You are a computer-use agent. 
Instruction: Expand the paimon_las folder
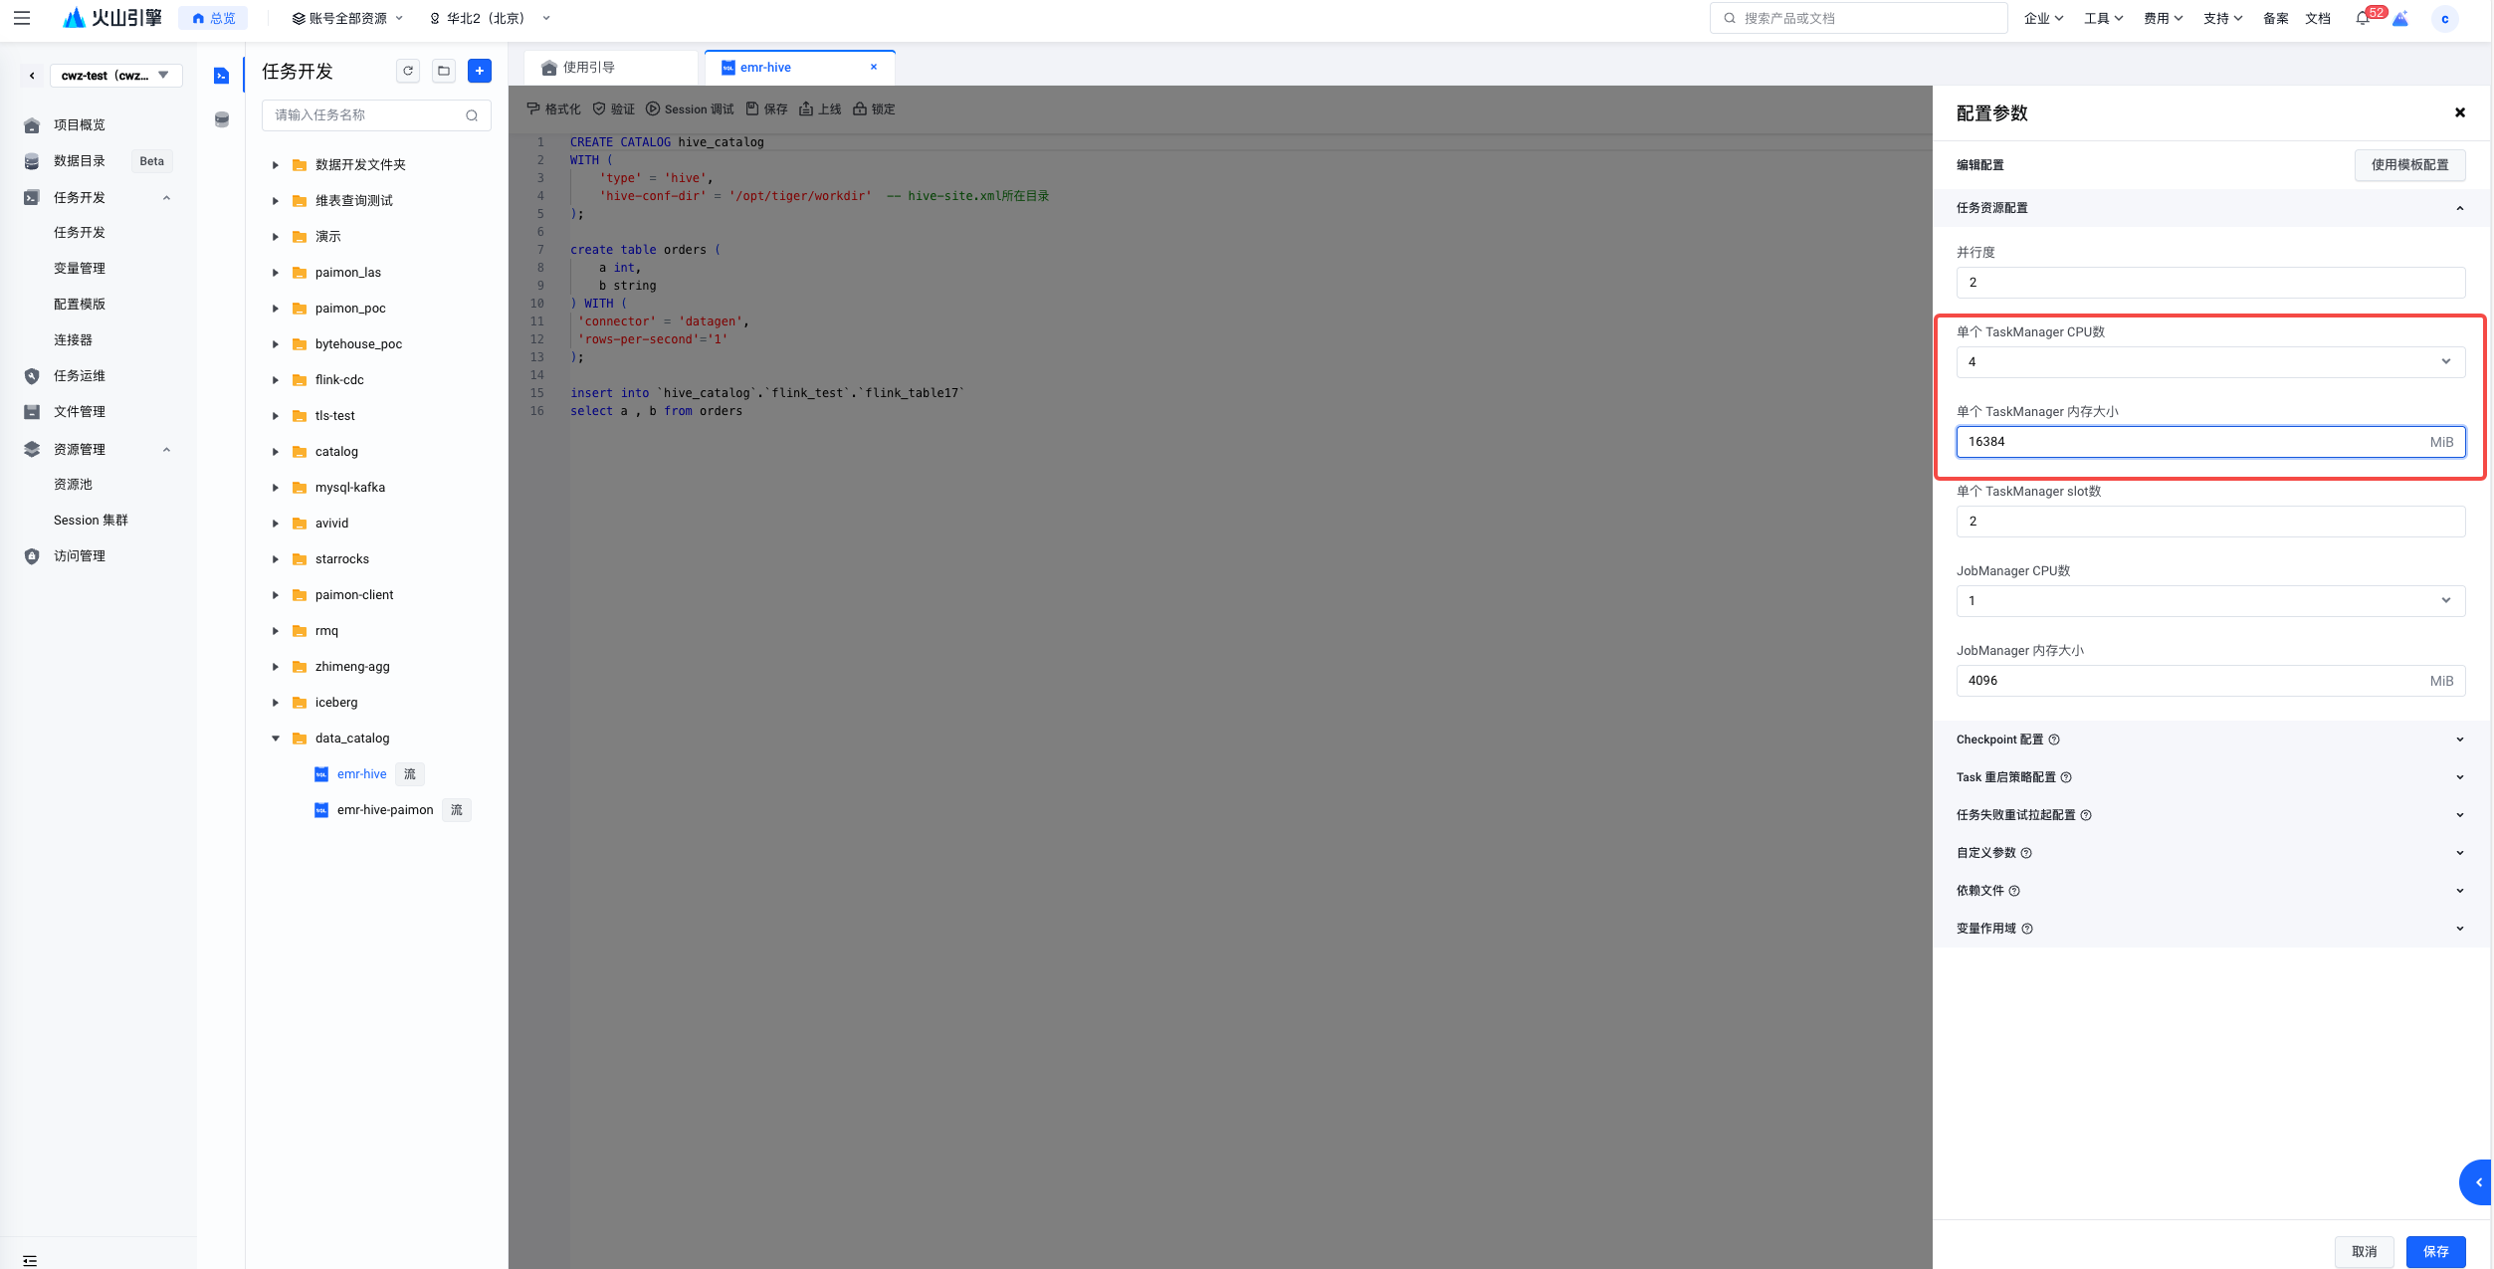(x=276, y=273)
